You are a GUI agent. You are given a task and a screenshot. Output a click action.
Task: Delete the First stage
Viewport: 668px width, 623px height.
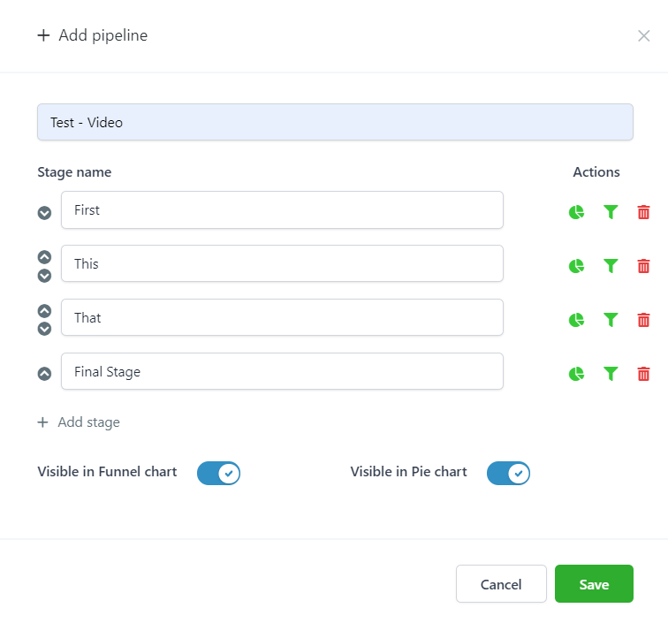pos(643,212)
